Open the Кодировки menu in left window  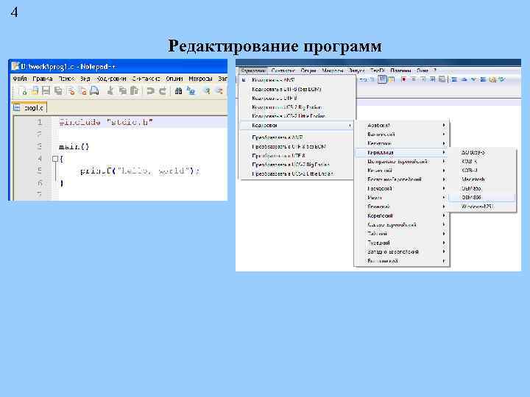tap(111, 79)
